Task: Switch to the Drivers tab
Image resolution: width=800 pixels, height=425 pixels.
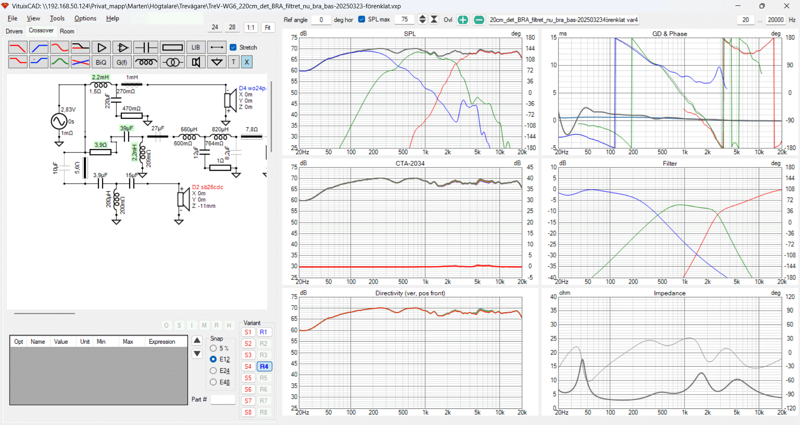Action: [x=14, y=31]
